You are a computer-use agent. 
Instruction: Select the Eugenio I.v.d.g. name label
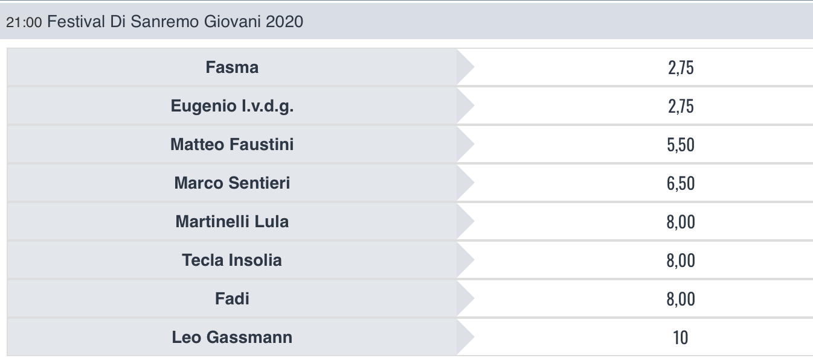click(x=232, y=106)
